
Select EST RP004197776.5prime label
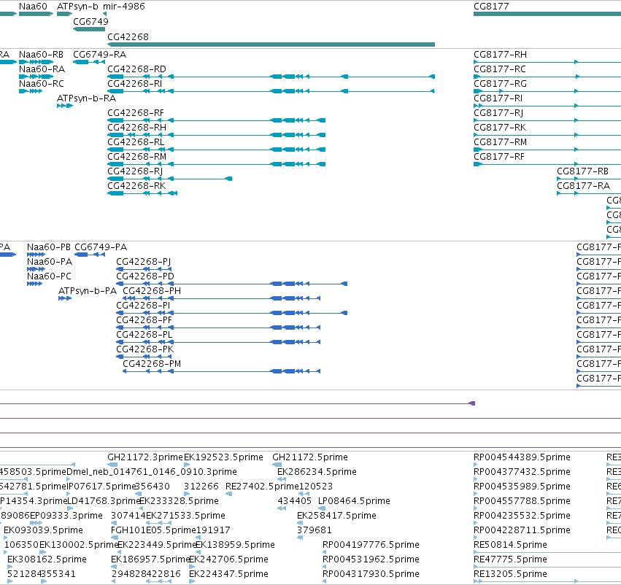pos(371,545)
